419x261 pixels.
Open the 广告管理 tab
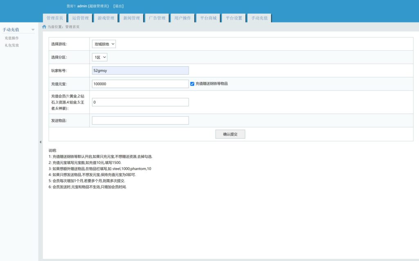point(157,18)
